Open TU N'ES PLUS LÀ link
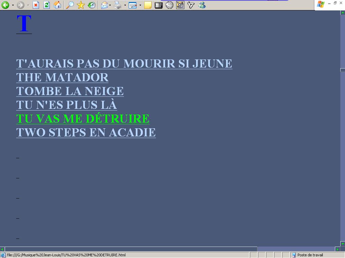345x258 pixels. (x=67, y=105)
